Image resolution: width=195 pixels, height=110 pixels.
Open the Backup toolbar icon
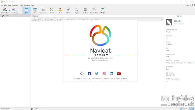(x=85, y=11)
